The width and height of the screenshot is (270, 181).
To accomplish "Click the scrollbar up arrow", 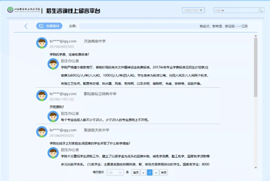I will [256, 36].
